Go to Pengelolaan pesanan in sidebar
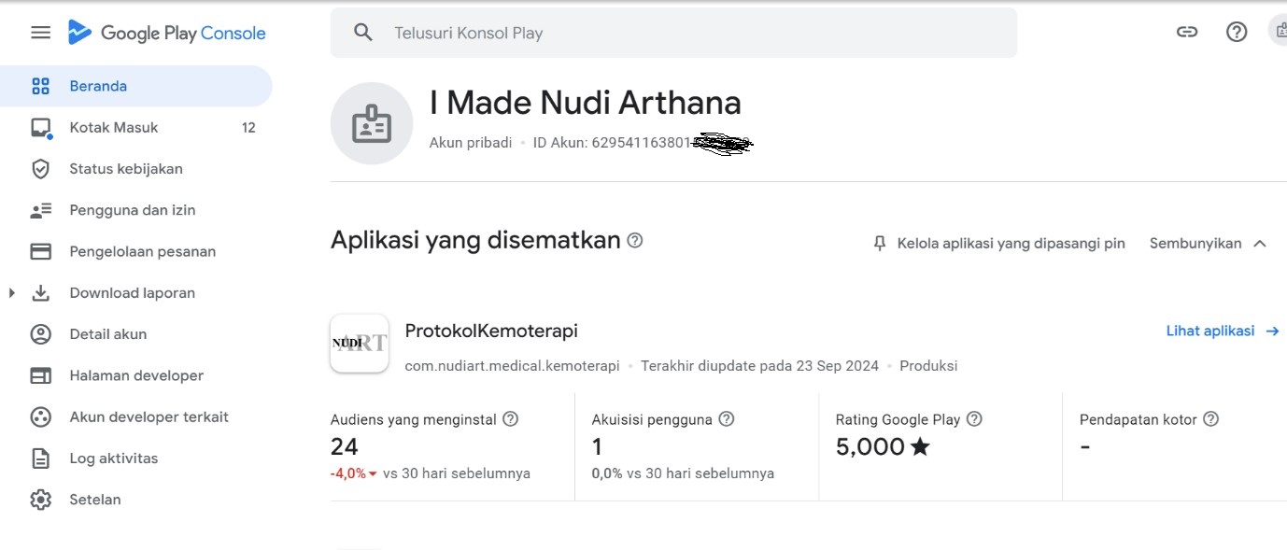The height and width of the screenshot is (550, 1287). coord(142,251)
